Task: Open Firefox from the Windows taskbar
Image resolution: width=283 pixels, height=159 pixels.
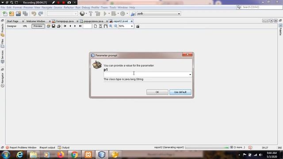Action: click(x=61, y=155)
